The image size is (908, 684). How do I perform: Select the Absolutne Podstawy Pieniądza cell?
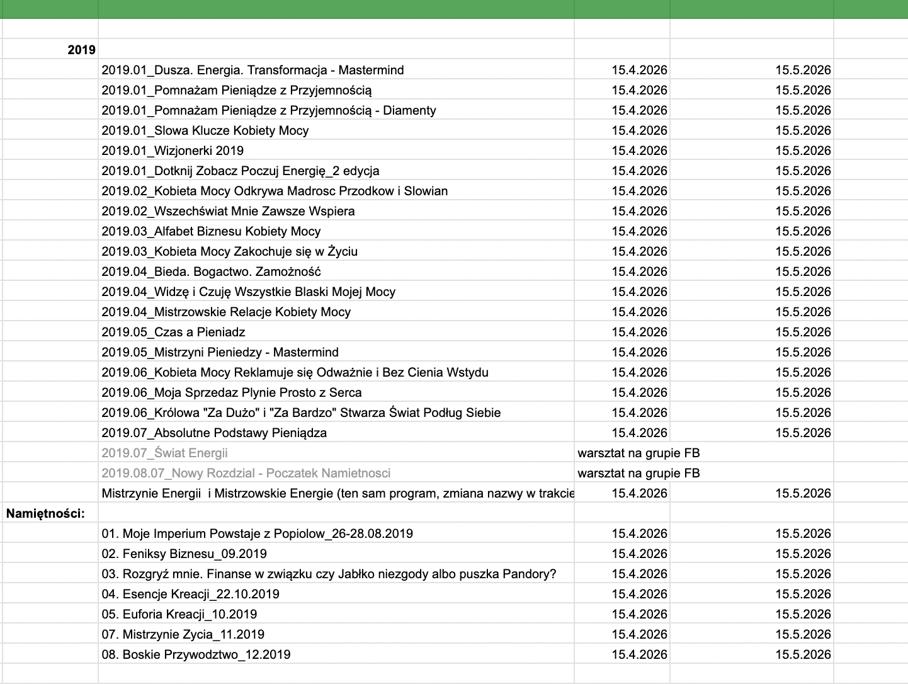pos(214,433)
